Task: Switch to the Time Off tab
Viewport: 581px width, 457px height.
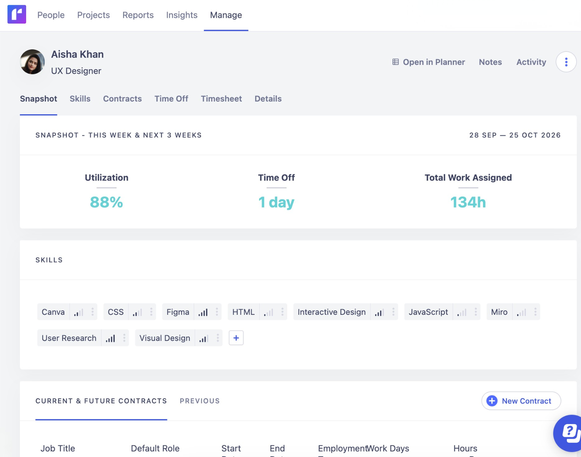Action: point(171,99)
